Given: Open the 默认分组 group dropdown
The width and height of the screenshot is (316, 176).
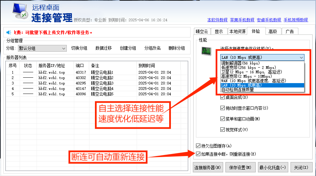Looking at the screenshot, I should [42, 48].
